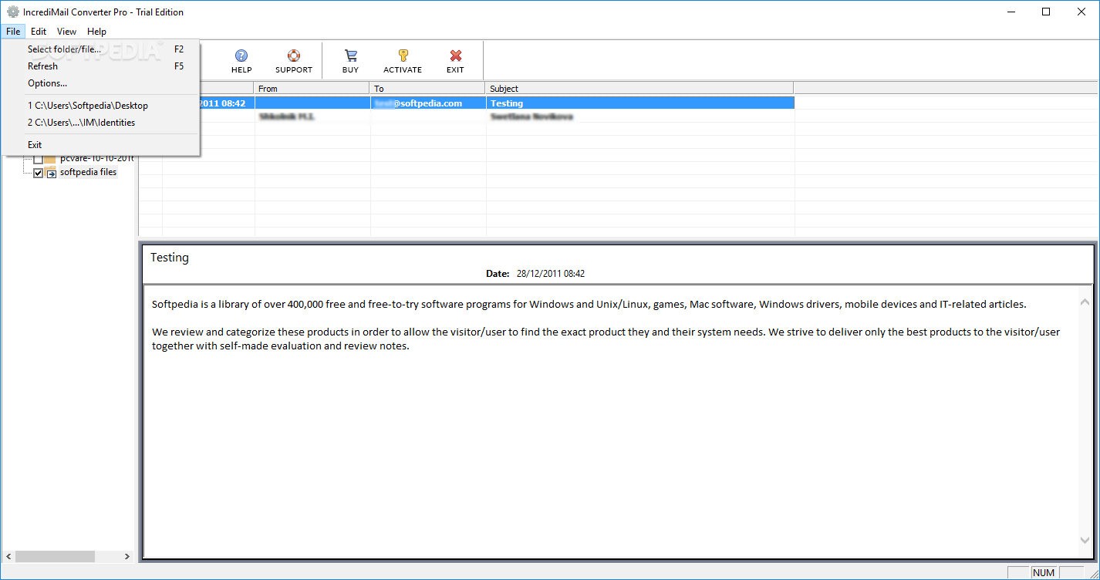Screen dimensions: 1100x580
Task: Maximize the IncrediMail Converter Pro window
Action: [1046, 12]
